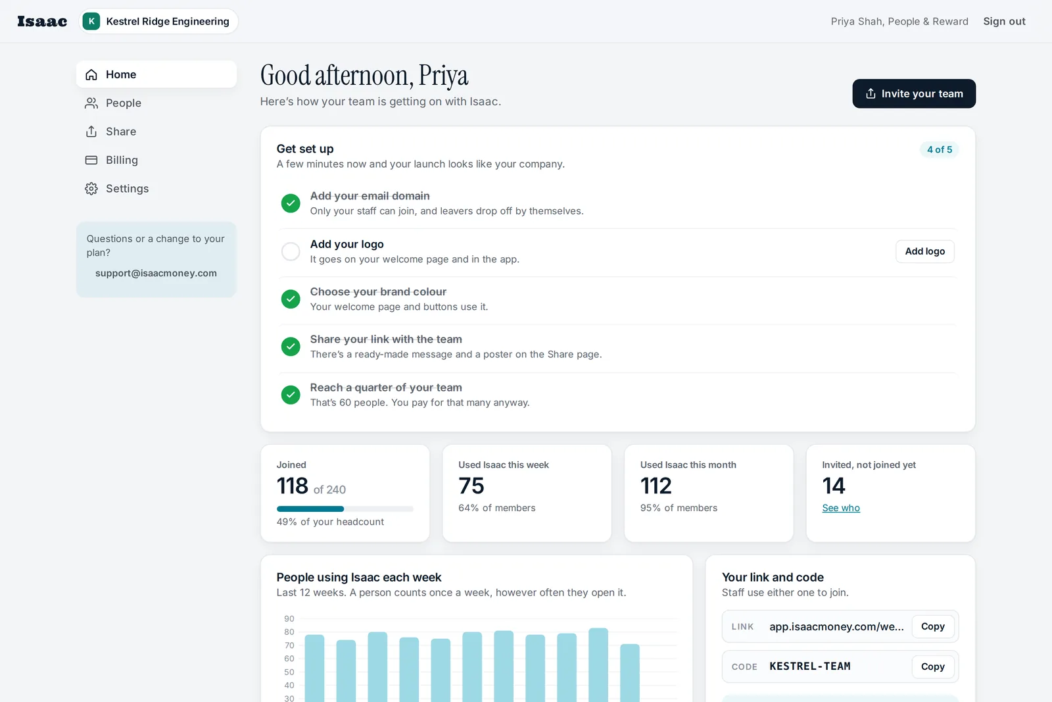This screenshot has height=702, width=1052.
Task: Click the '14' invited count
Action: pyautogui.click(x=834, y=486)
